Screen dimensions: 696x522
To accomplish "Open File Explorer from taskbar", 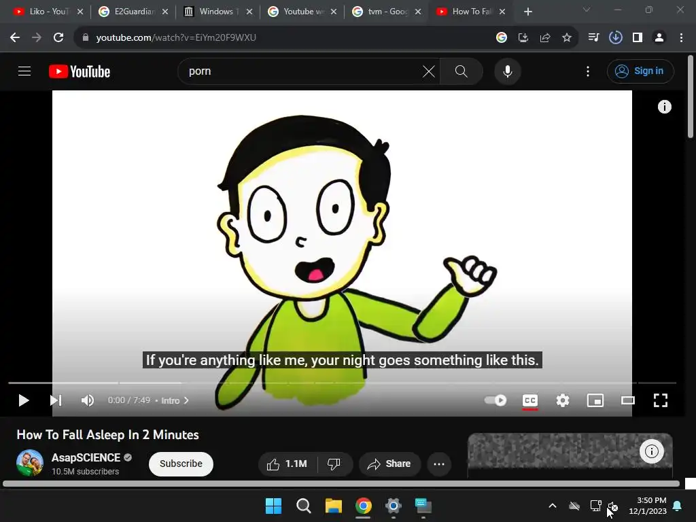I will (333, 506).
